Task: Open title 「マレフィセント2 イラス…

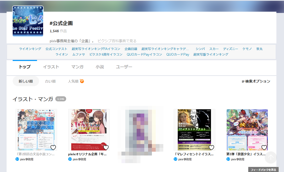Action: (194, 154)
